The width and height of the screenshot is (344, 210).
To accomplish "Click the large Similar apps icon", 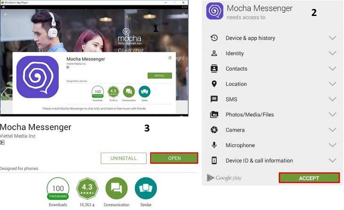I will click(x=146, y=188).
